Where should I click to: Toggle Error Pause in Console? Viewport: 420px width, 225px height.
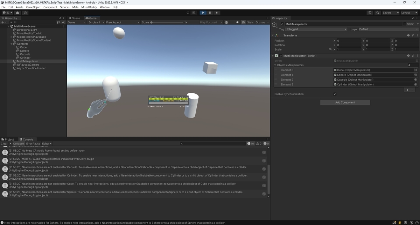[x=33, y=144]
